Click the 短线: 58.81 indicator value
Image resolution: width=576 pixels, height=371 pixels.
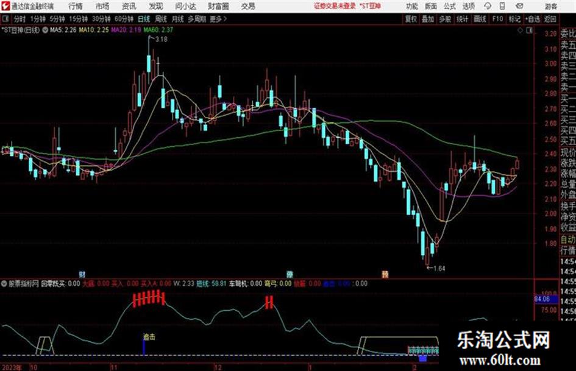(x=212, y=284)
